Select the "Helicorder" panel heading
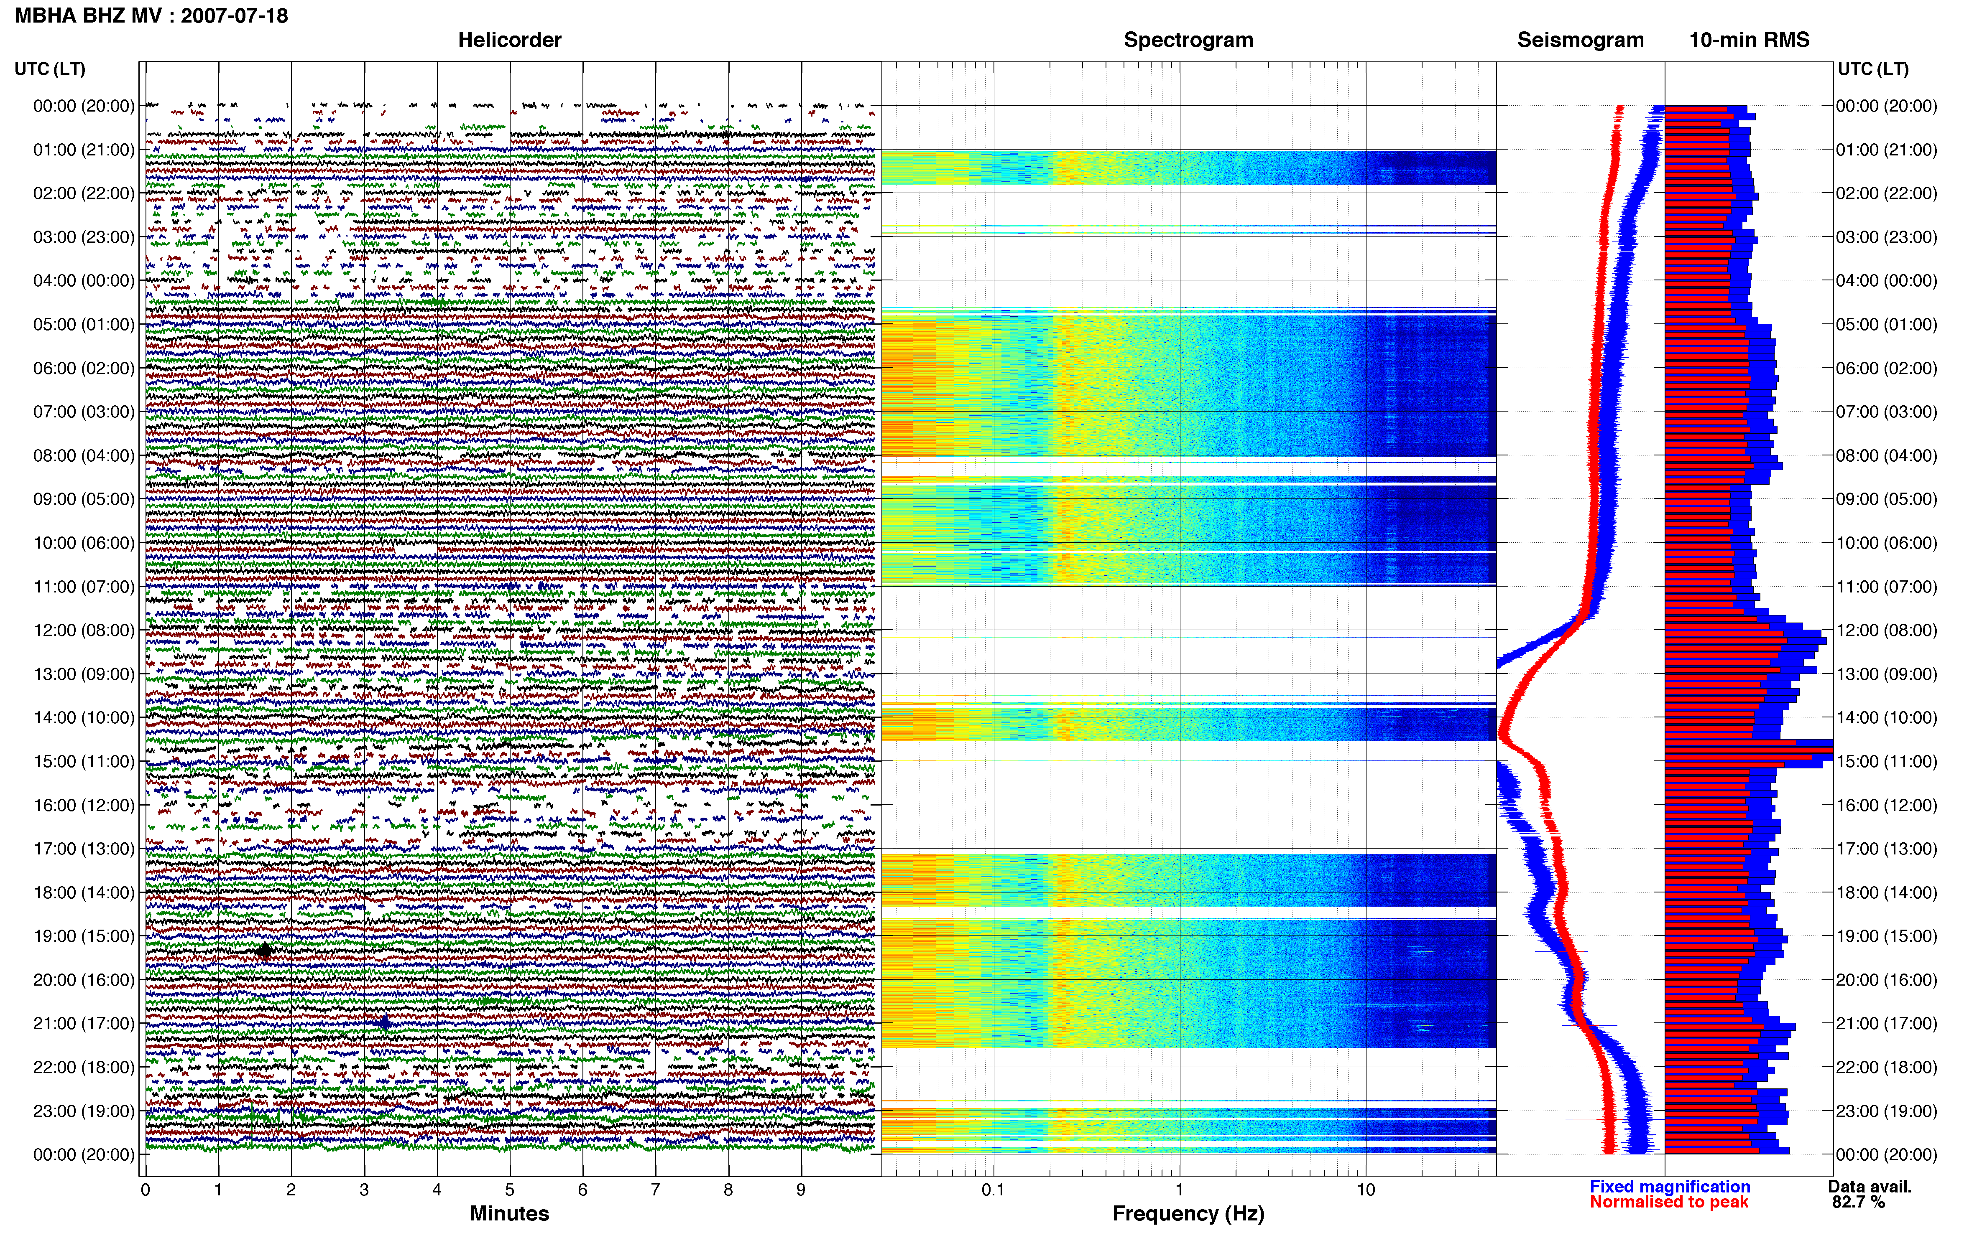This screenshot has width=1982, height=1238. pyautogui.click(x=510, y=40)
